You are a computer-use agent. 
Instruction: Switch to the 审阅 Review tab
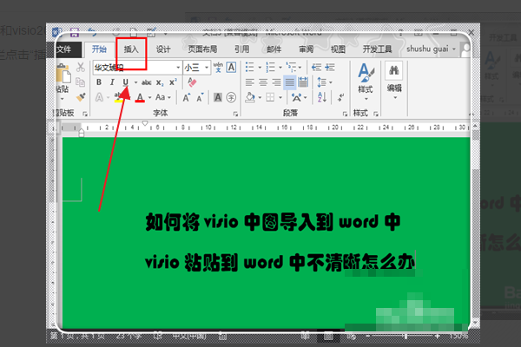pyautogui.click(x=306, y=49)
